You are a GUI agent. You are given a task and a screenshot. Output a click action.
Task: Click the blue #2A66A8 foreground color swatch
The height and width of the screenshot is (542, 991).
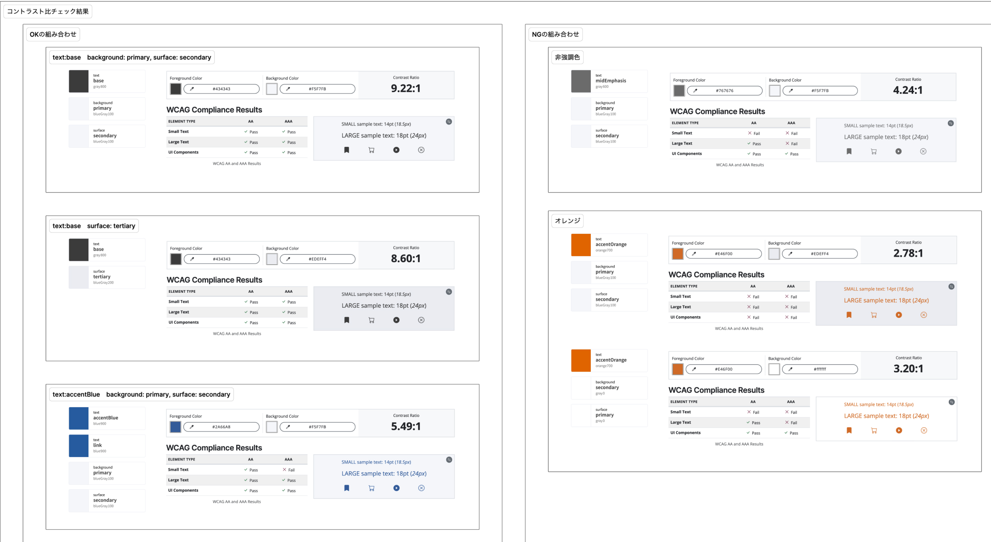click(176, 427)
